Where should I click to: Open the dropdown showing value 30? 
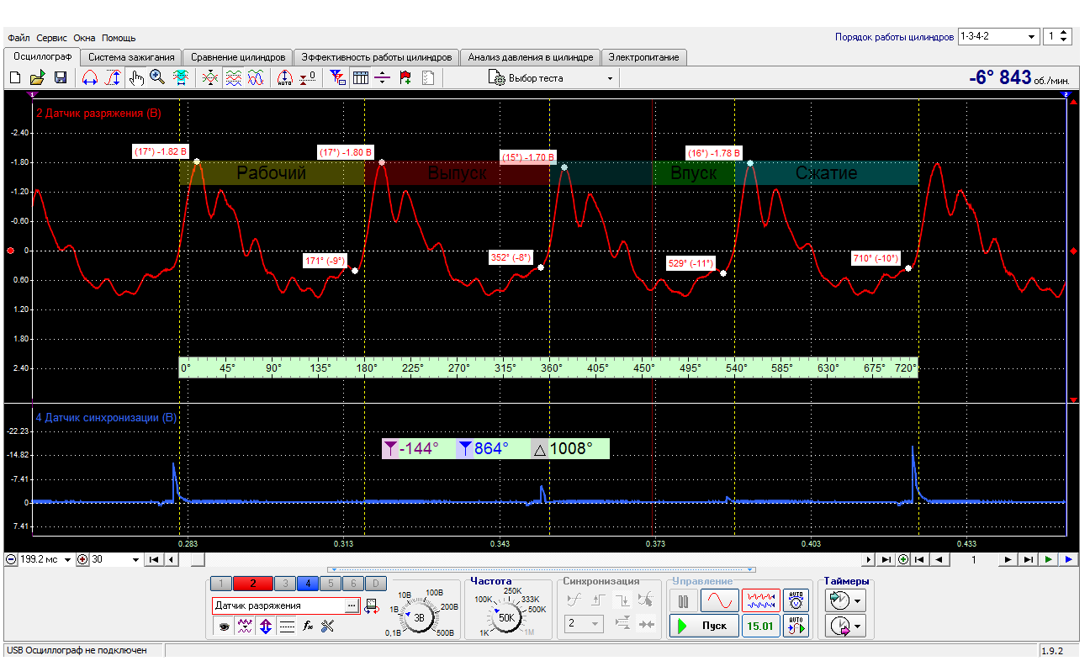tap(117, 559)
